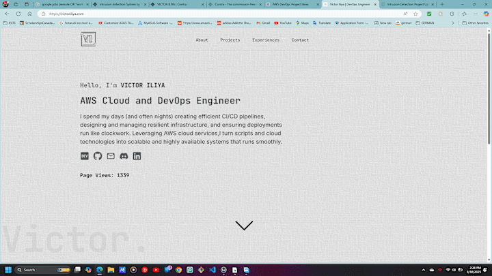Open the red YouTube taskbar icon

point(156,270)
